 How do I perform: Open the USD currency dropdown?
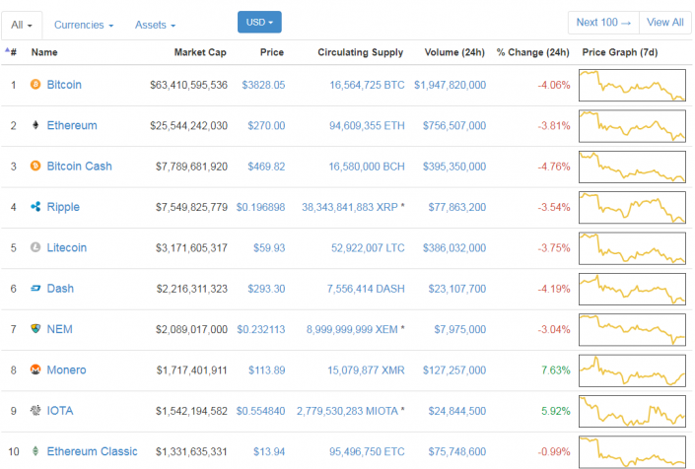point(259,23)
